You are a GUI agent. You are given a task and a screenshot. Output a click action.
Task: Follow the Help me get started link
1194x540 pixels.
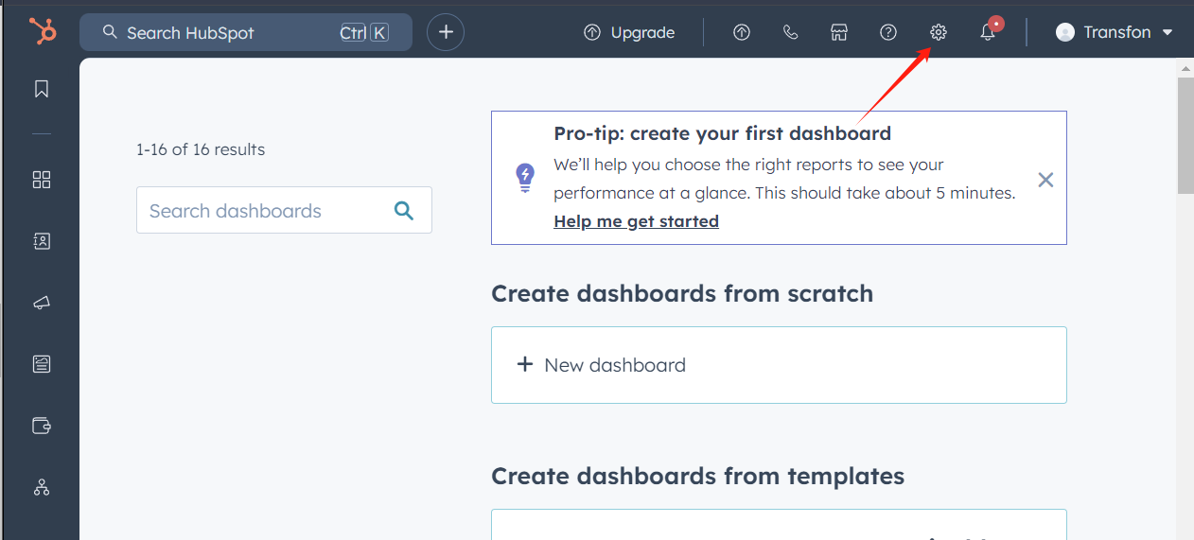[x=636, y=221]
